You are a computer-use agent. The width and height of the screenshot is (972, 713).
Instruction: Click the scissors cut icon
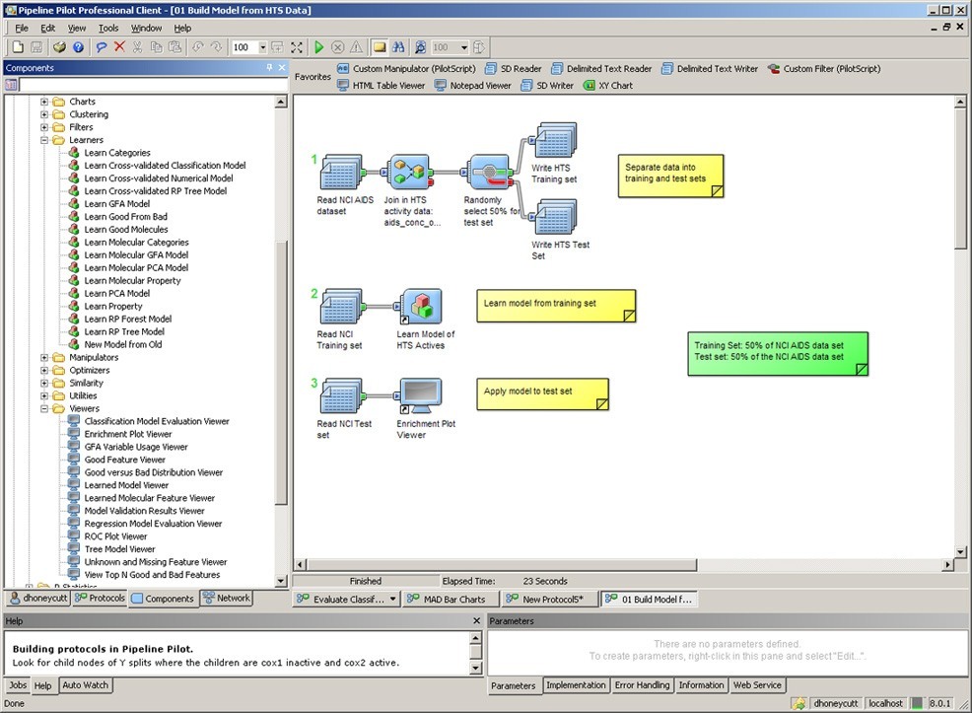click(138, 47)
